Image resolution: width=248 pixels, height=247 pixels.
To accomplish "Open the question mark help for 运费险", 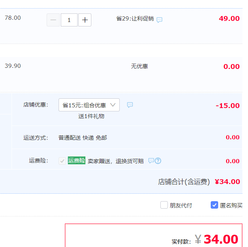I will click(x=158, y=161).
